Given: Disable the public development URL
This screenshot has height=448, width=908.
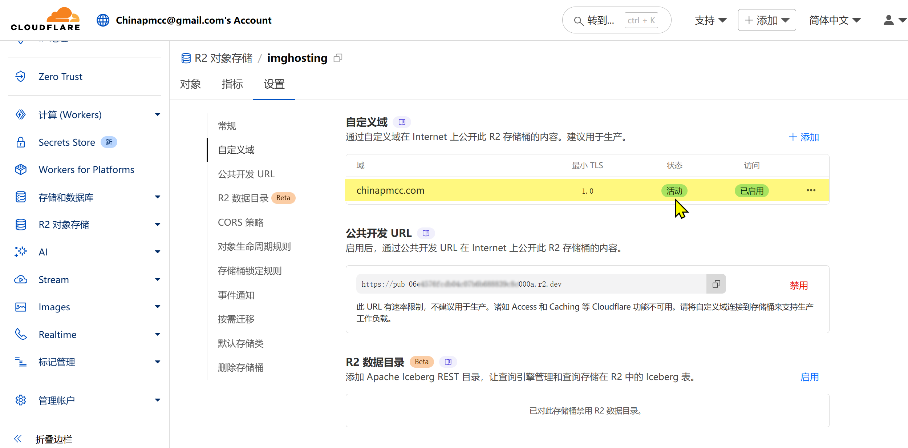Looking at the screenshot, I should (x=799, y=286).
